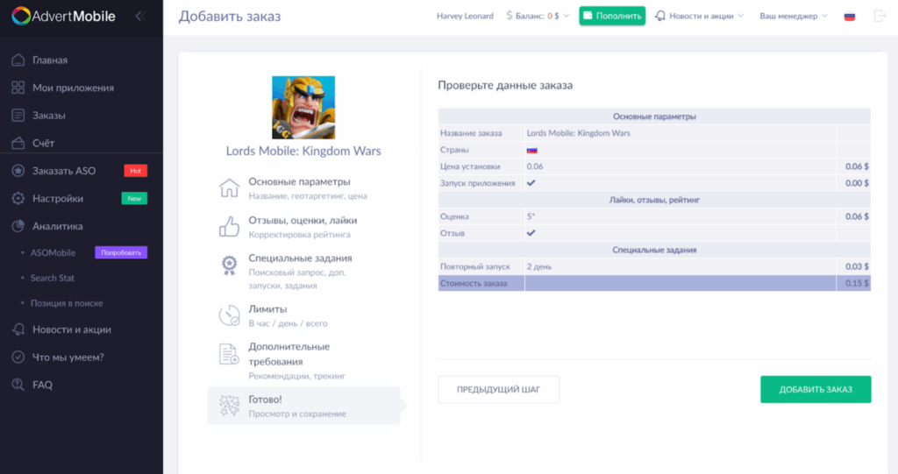This screenshot has width=898, height=474.
Task: Go to Дополнительные требования step
Action: point(303,361)
